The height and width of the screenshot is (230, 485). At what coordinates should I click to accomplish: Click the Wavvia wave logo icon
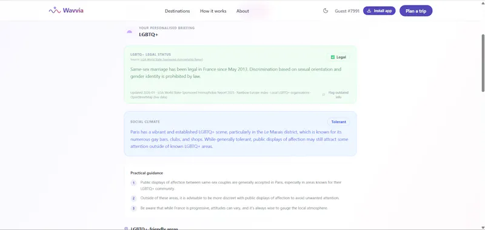click(55, 10)
